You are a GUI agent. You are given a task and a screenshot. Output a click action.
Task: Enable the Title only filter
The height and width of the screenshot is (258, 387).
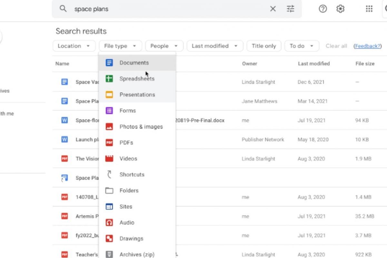tap(264, 46)
